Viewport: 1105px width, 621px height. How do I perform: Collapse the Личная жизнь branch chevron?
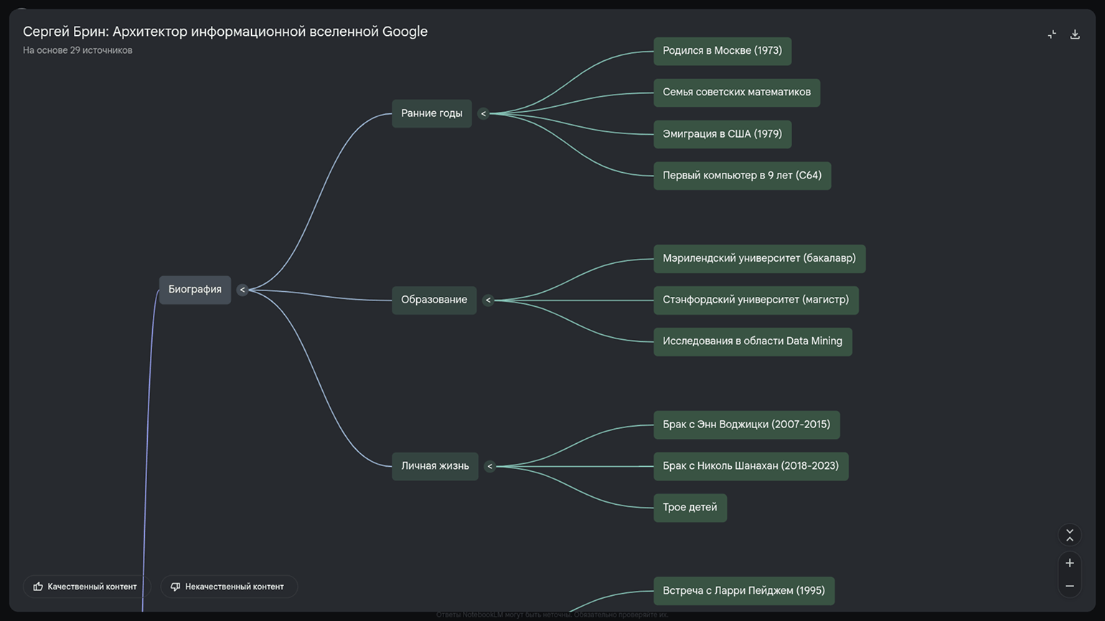point(490,466)
